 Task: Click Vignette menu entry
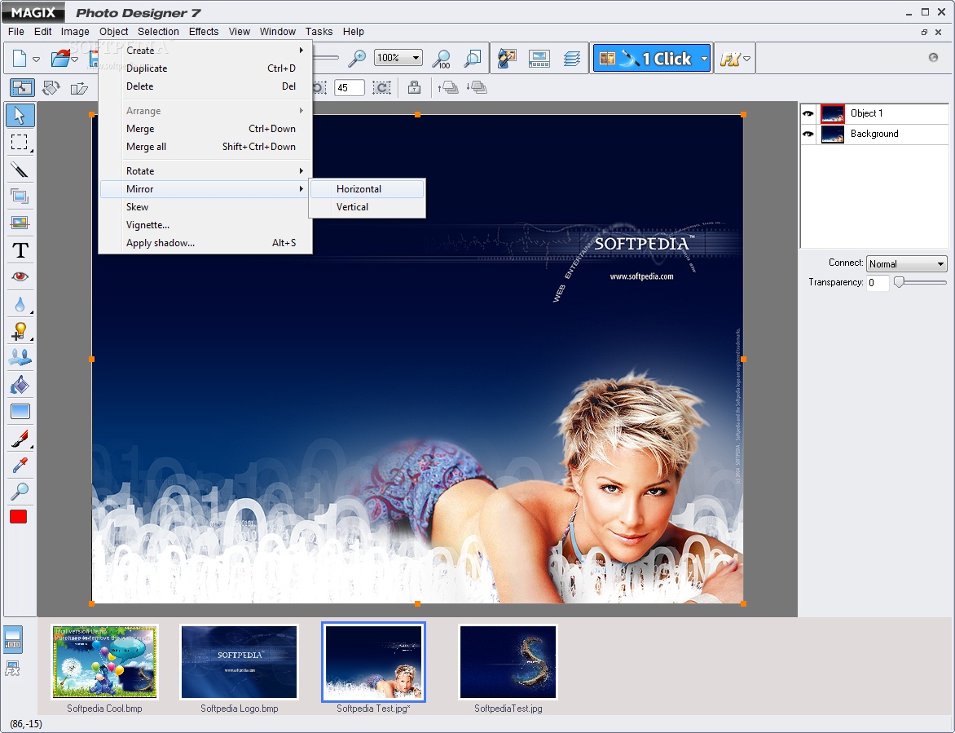[x=206, y=225]
